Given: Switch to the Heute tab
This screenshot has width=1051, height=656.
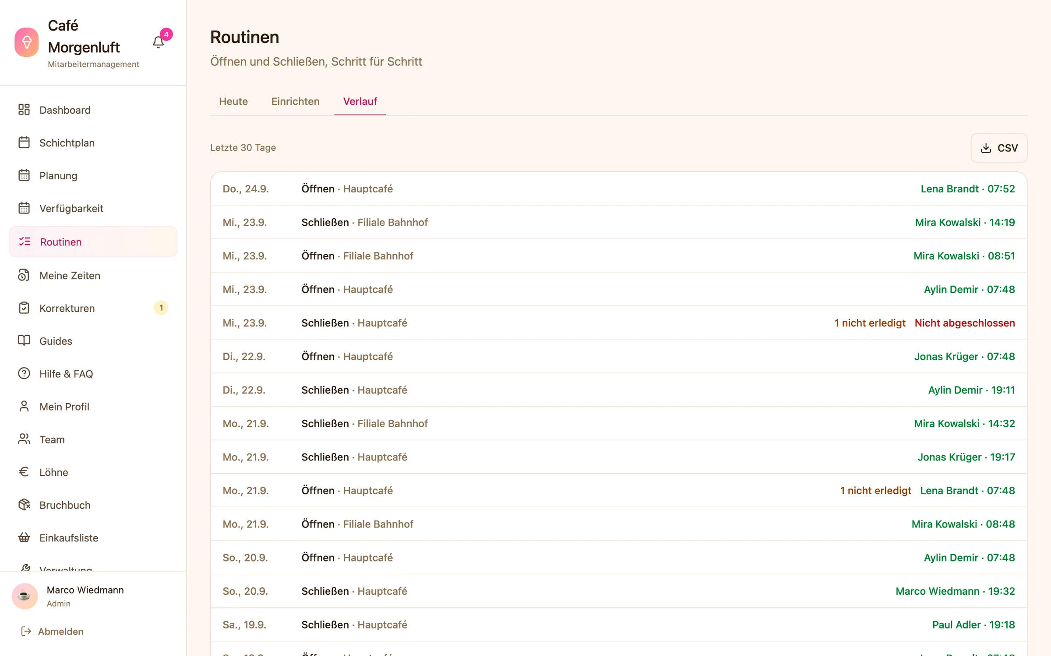Looking at the screenshot, I should [x=233, y=101].
